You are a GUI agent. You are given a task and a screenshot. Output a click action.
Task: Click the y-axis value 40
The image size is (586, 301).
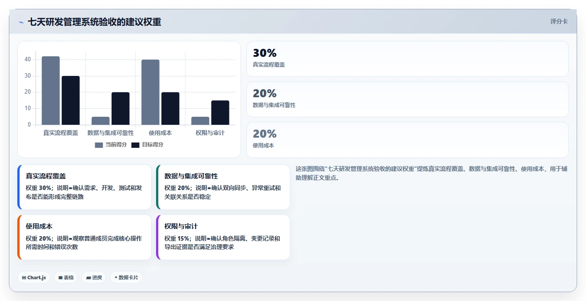pyautogui.click(x=28, y=59)
